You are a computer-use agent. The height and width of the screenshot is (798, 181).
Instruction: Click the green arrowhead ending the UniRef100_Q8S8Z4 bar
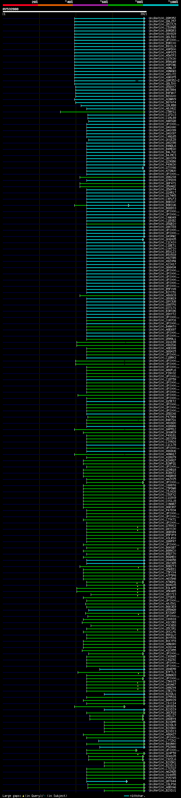[125, 707]
